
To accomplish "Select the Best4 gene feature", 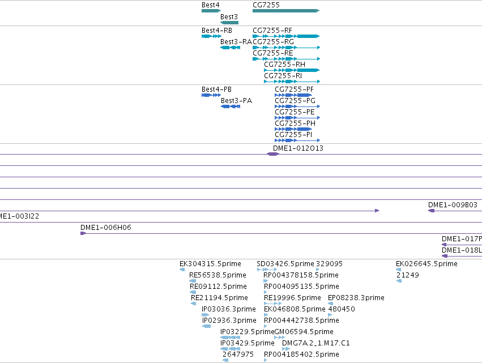I will point(211,11).
